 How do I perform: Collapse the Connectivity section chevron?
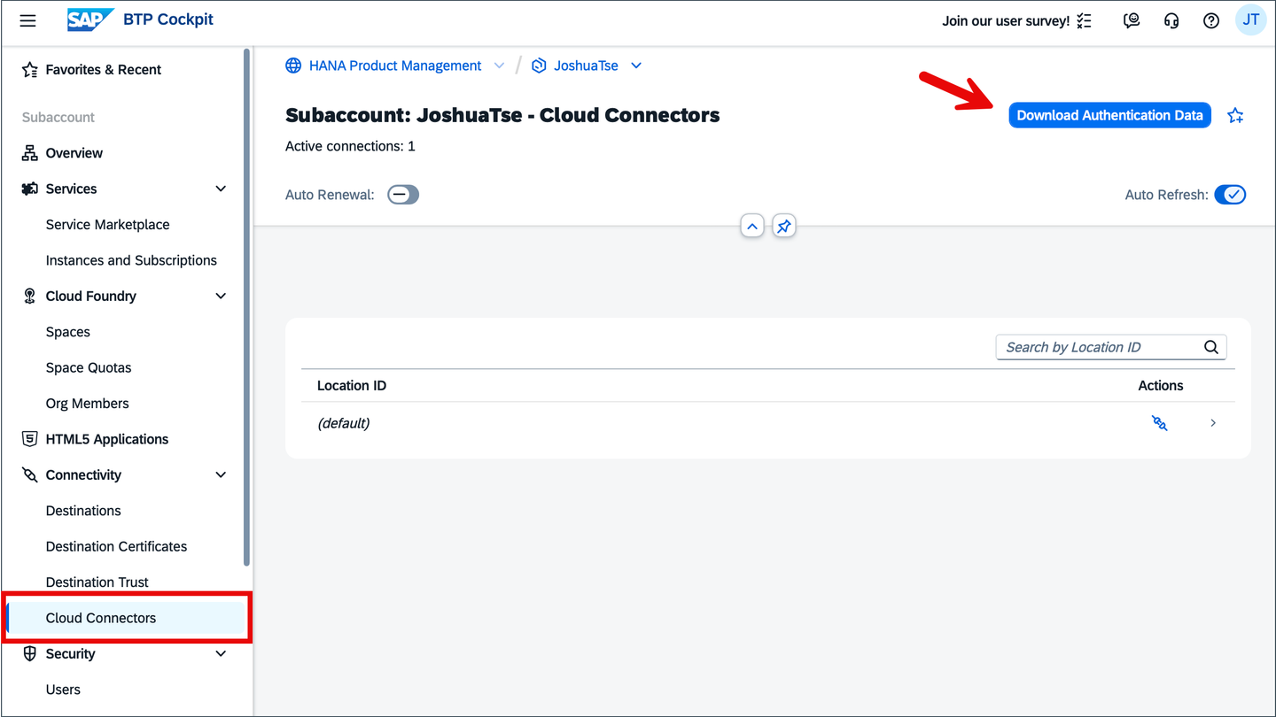pyautogui.click(x=221, y=474)
